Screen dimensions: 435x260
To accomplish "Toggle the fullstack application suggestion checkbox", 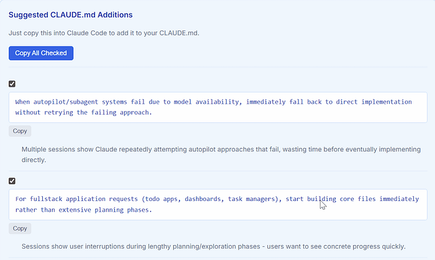I will (x=12, y=181).
